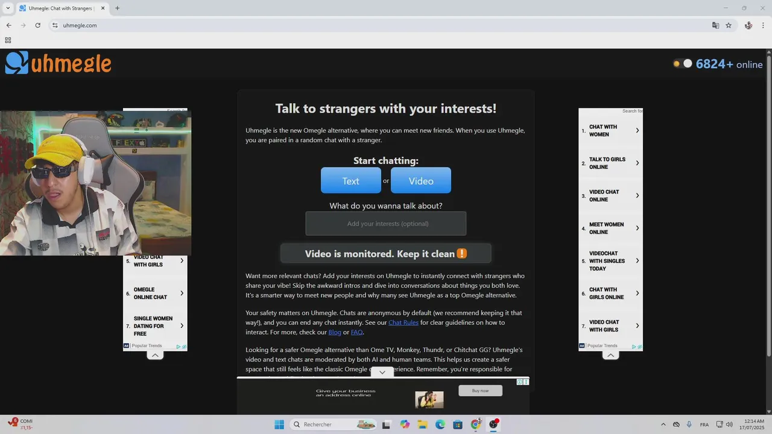Click 'Single Women Dating for Free' ad text
Image resolution: width=772 pixels, height=434 pixels.
[153, 326]
